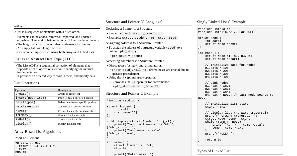297x156 pixels.
Task: Click the "Operation" table header cell
Action: click(20, 90)
